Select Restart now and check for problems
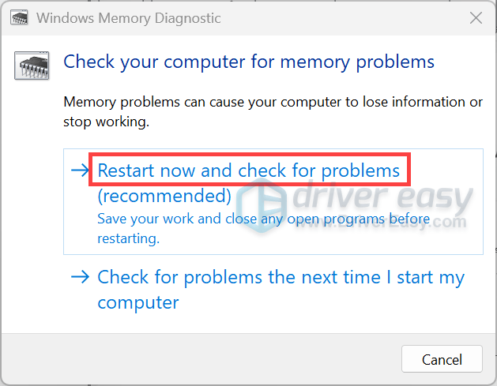Screen dimensions: 497x386 click(x=249, y=171)
